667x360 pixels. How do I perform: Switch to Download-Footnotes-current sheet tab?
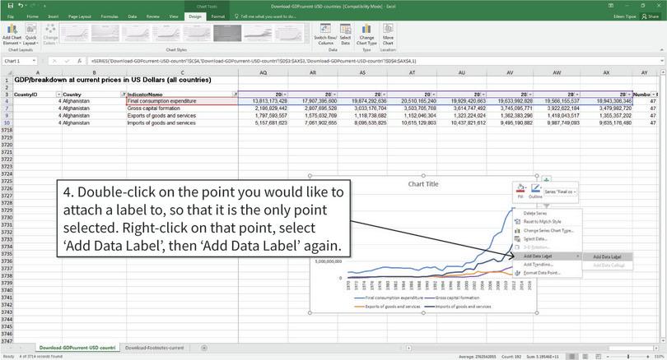click(155, 348)
